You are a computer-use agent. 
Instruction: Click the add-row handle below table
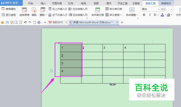113,85
